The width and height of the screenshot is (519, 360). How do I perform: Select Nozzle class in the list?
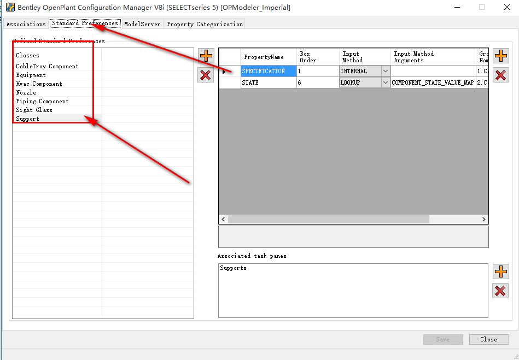coord(26,92)
